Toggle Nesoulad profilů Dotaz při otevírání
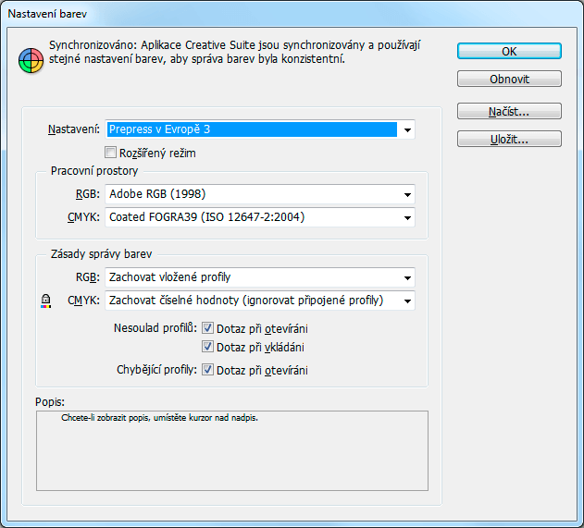Screen dimensions: 584x528 point(207,328)
